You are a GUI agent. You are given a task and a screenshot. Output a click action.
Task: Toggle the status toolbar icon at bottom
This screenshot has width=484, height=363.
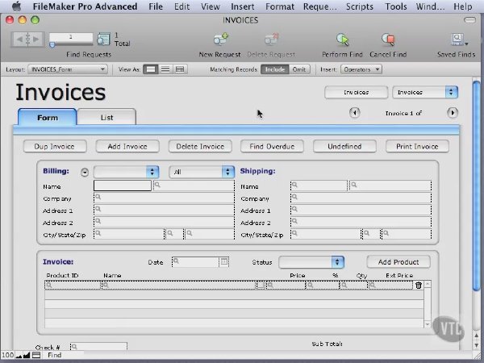pos(36,355)
